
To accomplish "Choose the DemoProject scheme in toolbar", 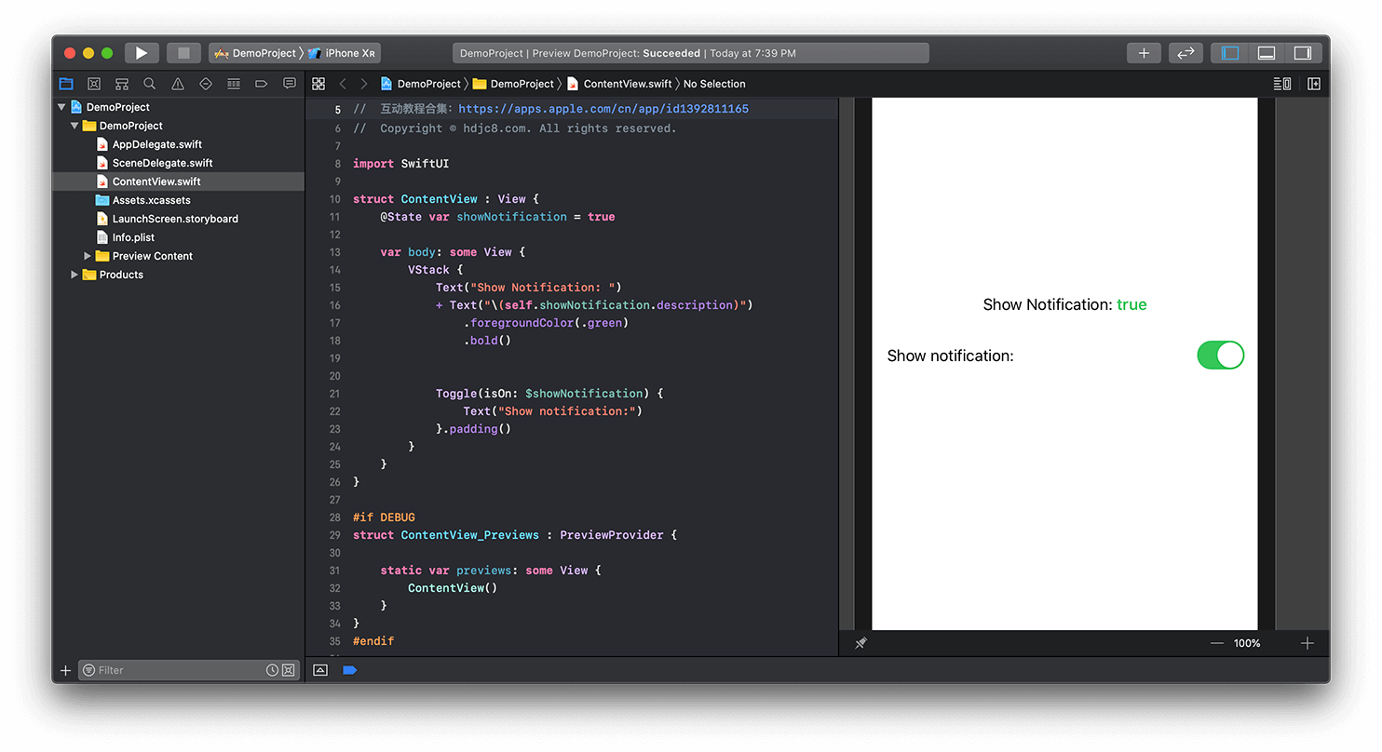I will 255,53.
